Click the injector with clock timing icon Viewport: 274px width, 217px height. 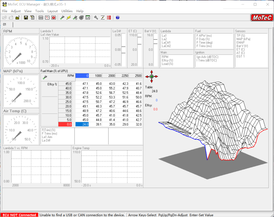[75, 17]
